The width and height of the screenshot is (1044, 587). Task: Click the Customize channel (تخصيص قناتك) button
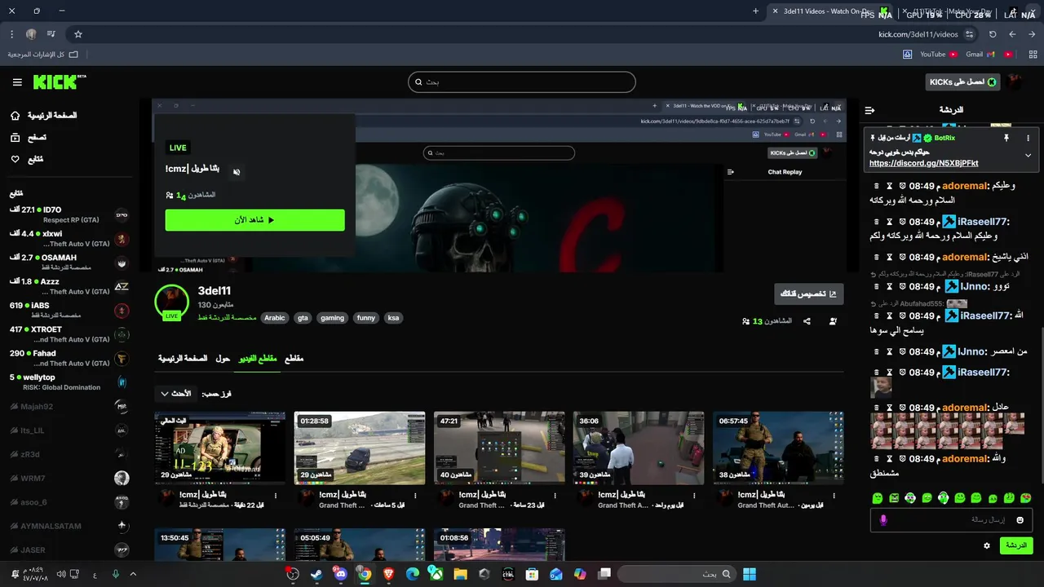pyautogui.click(x=809, y=293)
